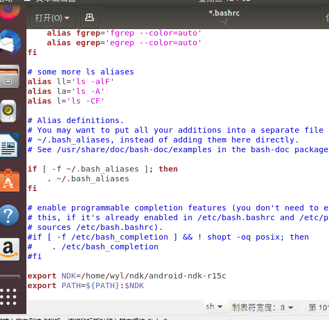Click the cursor position indicator 第 in status bar
Screen dimensions: 329x320
tap(318, 308)
